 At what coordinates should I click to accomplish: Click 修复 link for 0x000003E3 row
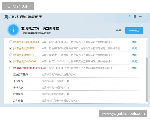pyautogui.click(x=134, y=42)
